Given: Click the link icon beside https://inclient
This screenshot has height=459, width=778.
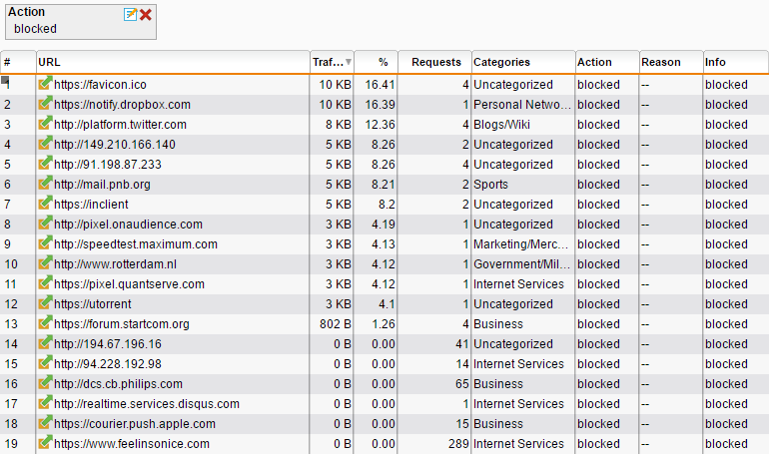Looking at the screenshot, I should tap(45, 203).
